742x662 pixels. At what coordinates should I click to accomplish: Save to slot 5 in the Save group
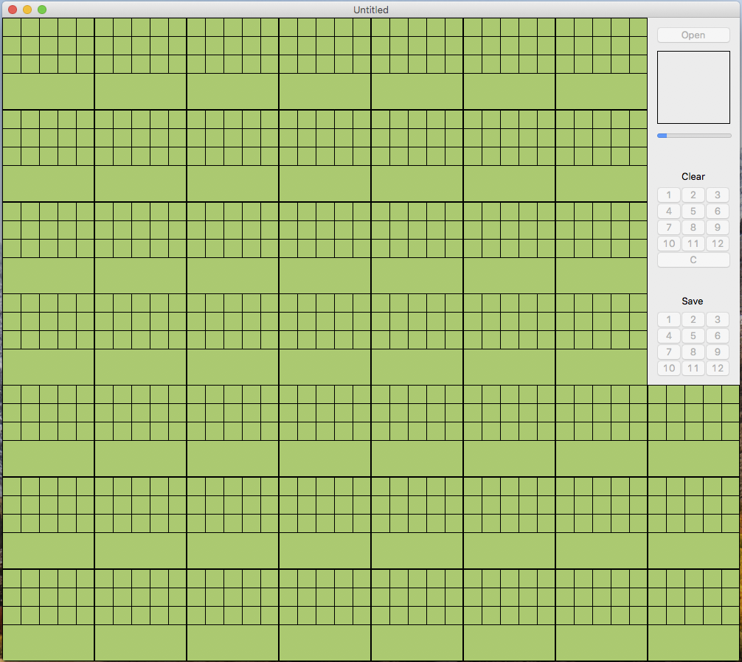(x=693, y=335)
